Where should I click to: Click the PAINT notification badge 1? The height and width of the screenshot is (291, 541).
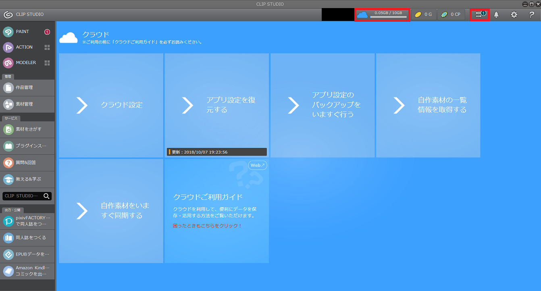[47, 32]
